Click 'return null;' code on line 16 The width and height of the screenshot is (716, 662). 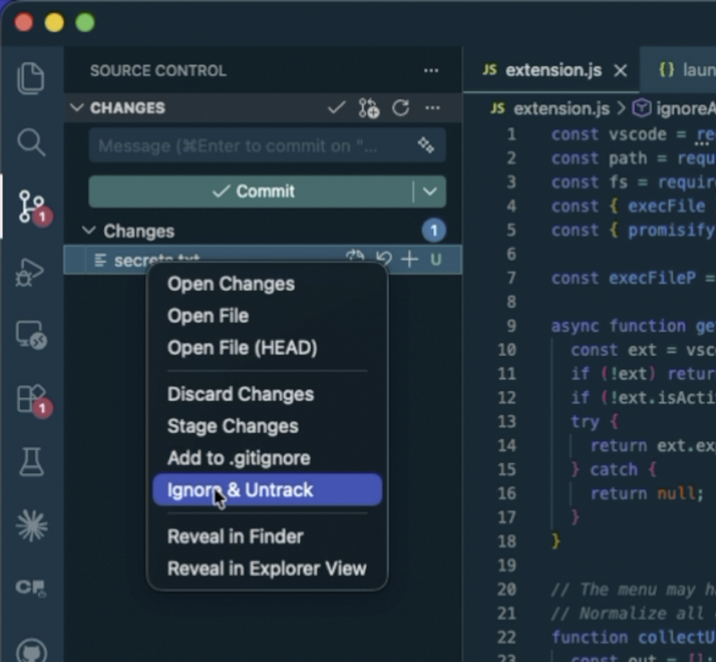coord(647,494)
